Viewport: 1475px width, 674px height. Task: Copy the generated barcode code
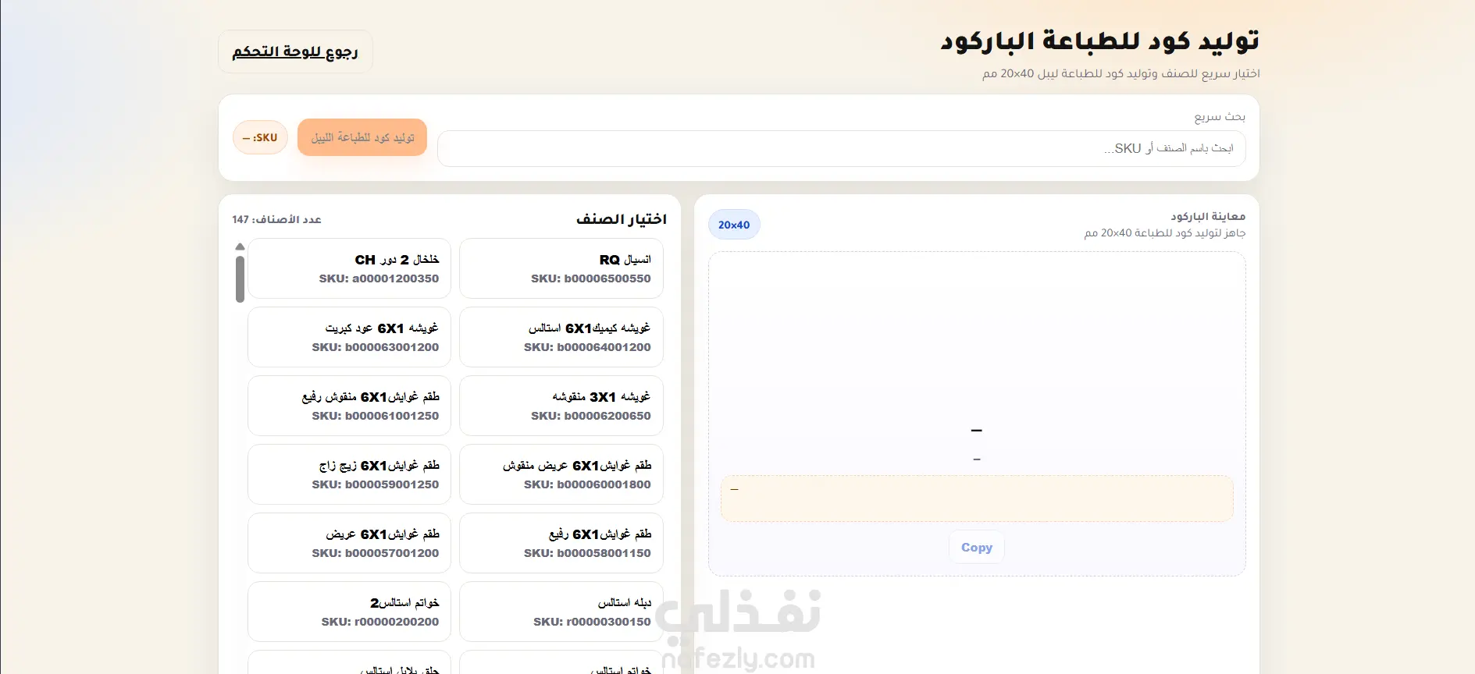977,548
